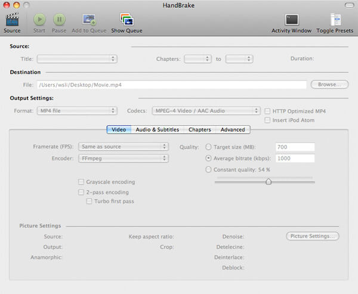Open the Source clapperboard icon

(12, 20)
